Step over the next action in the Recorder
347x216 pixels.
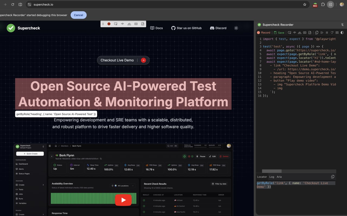tap(332, 33)
